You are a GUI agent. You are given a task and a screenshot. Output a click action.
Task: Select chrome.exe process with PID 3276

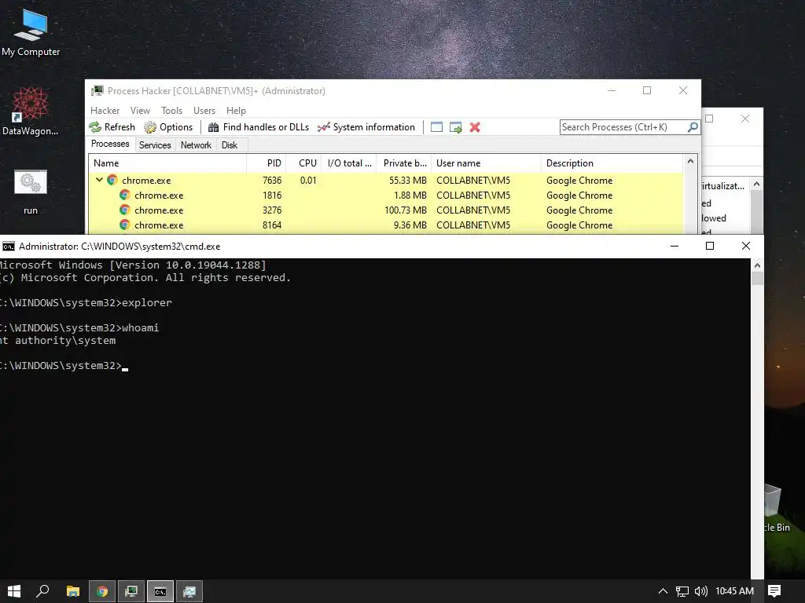coord(385,210)
